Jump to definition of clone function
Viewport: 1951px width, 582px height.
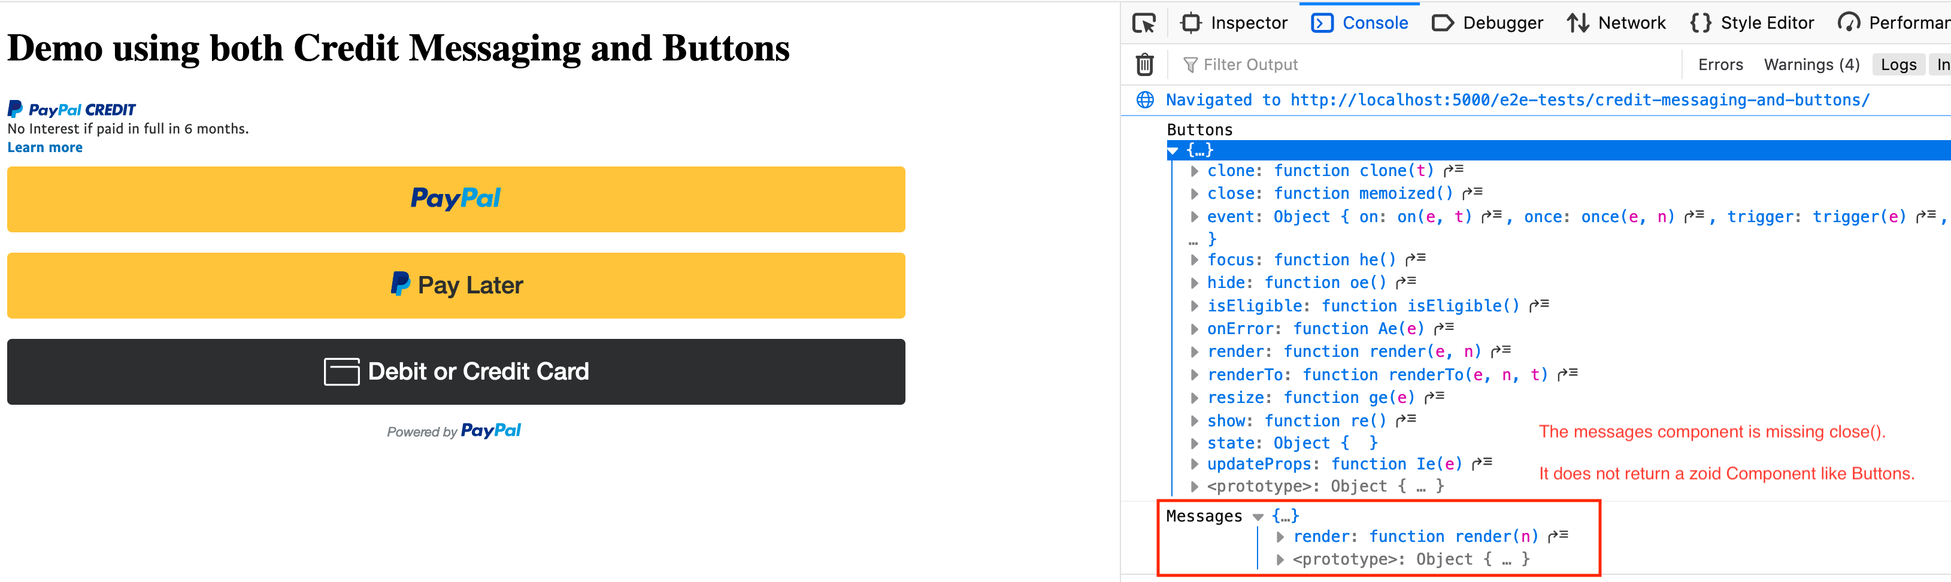pos(1453,170)
